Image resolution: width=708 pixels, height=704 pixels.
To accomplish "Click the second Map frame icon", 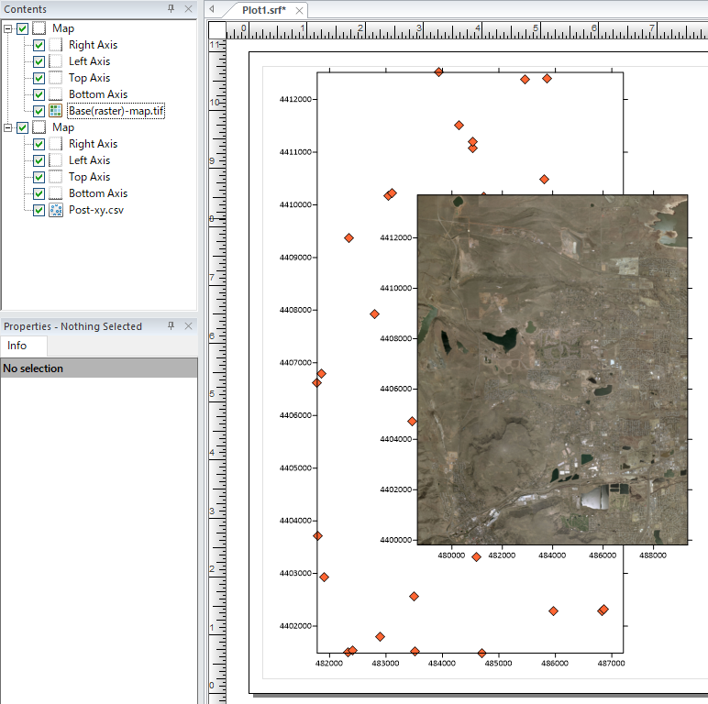I will click(39, 127).
